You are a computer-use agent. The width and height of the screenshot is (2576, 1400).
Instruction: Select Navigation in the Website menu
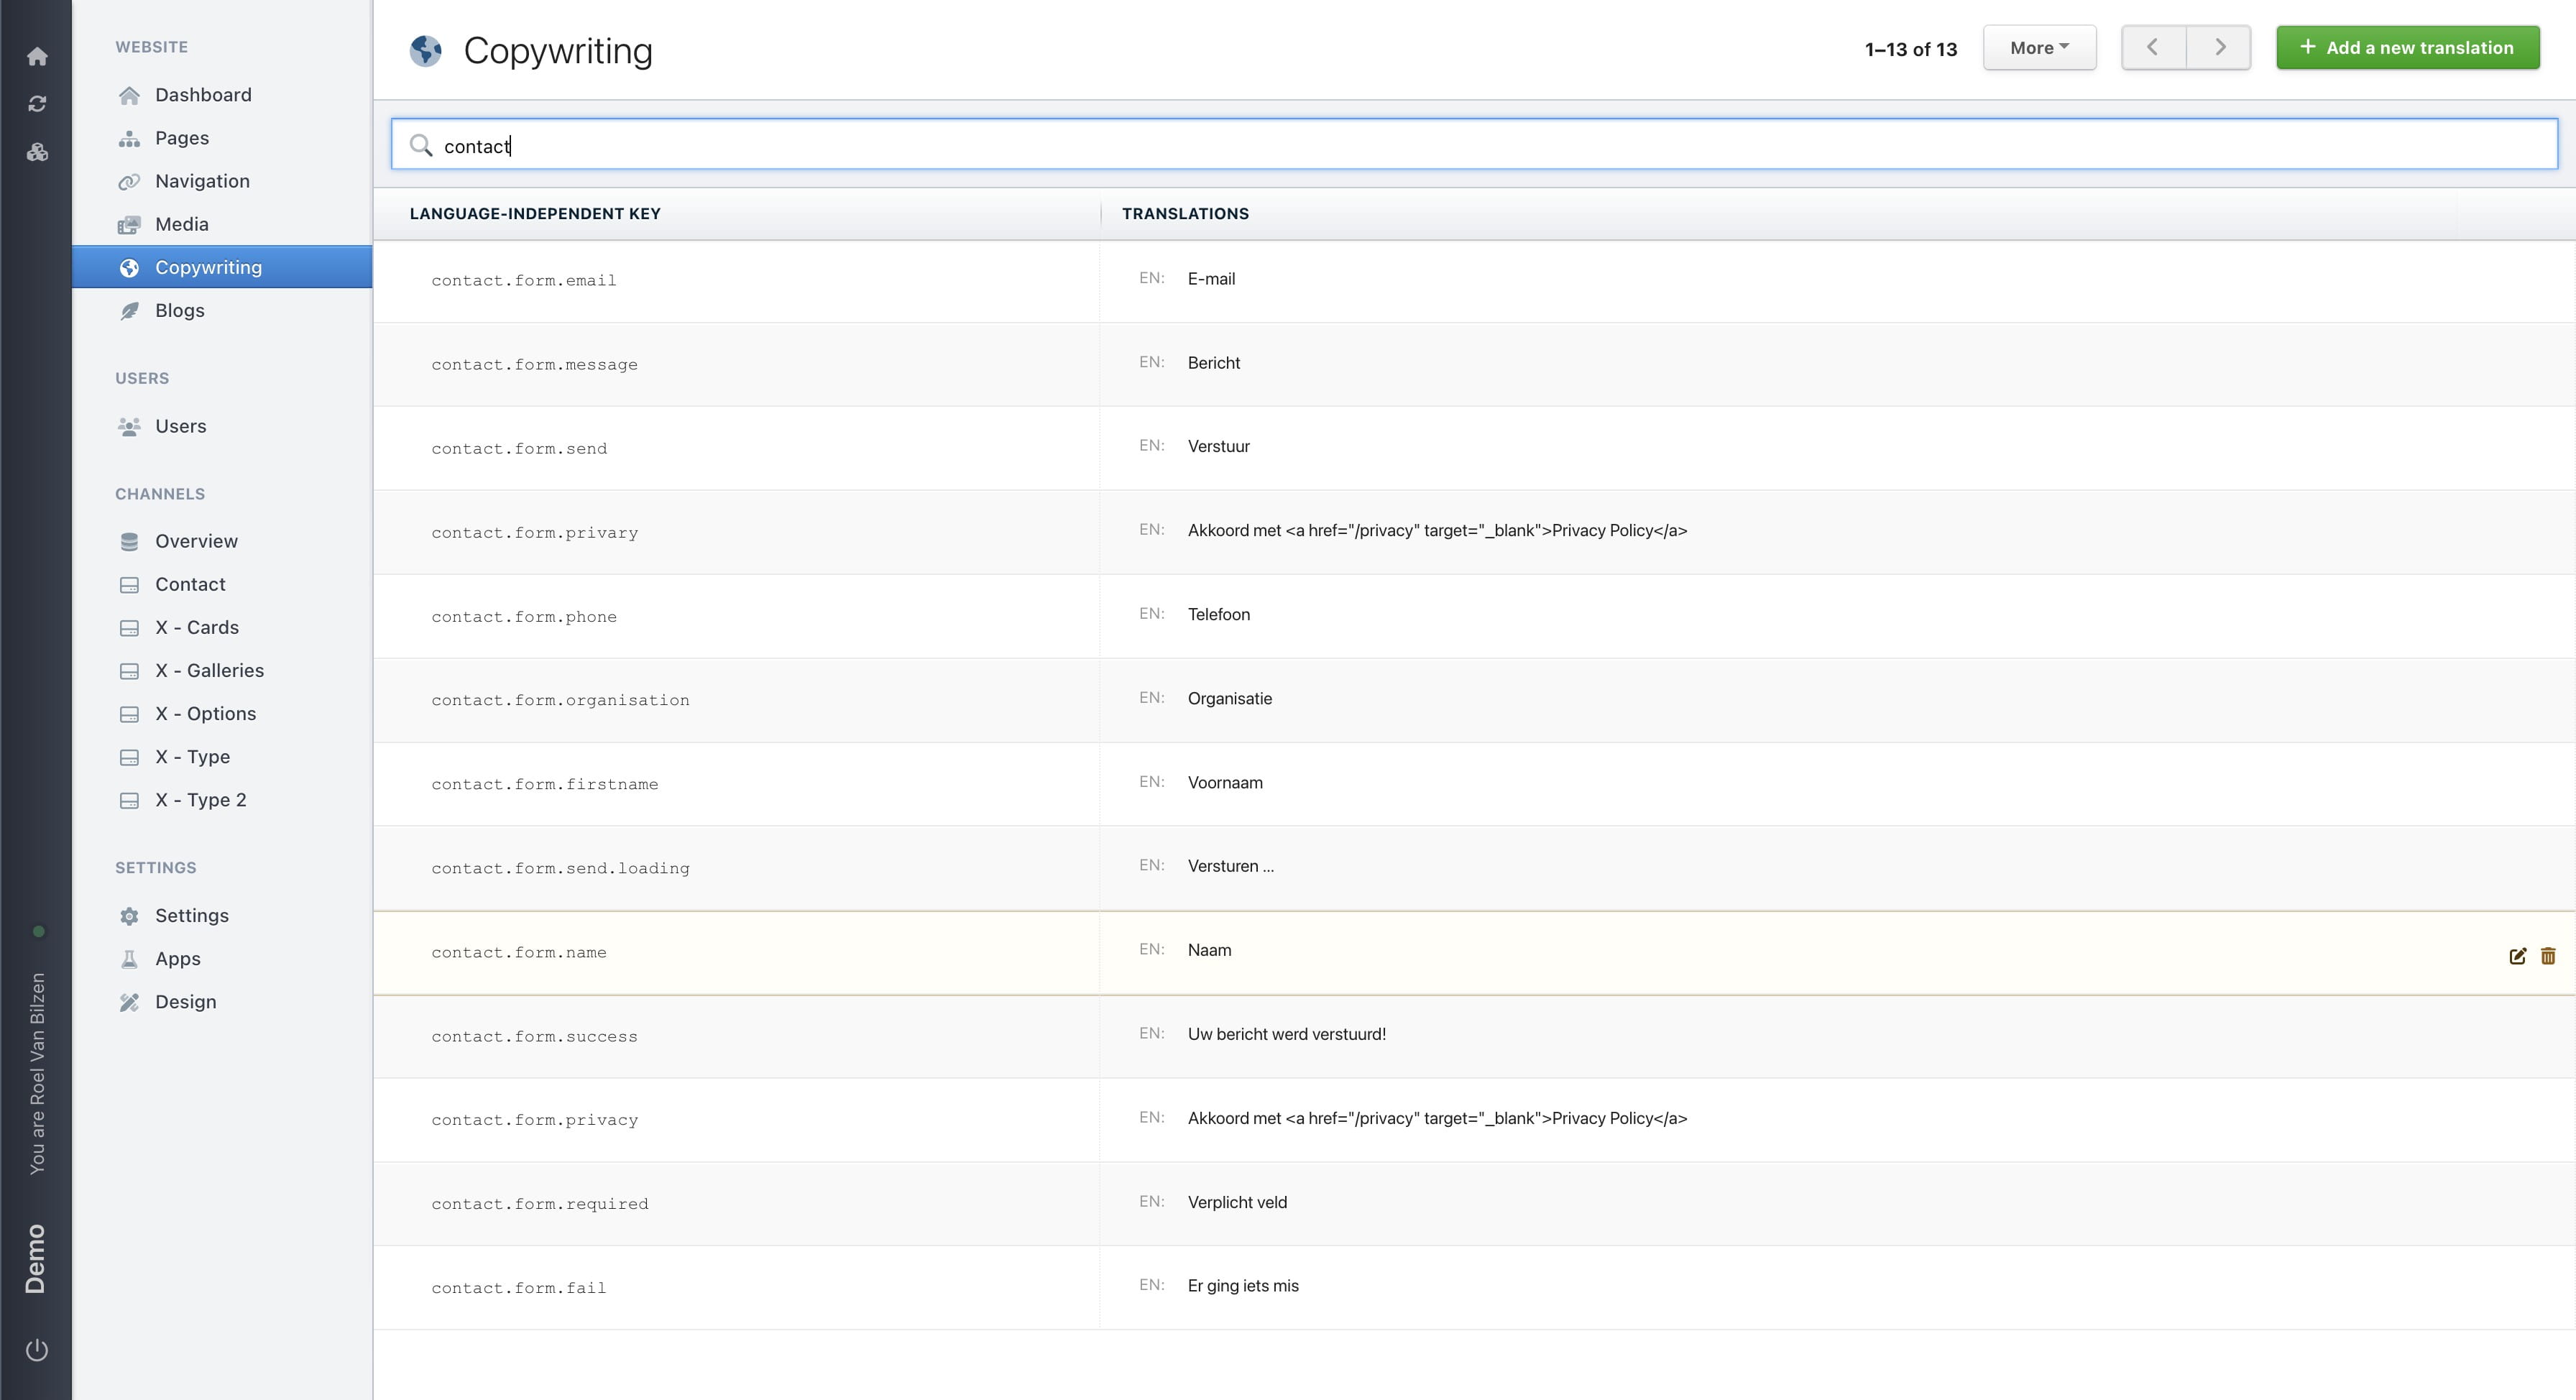point(202,181)
